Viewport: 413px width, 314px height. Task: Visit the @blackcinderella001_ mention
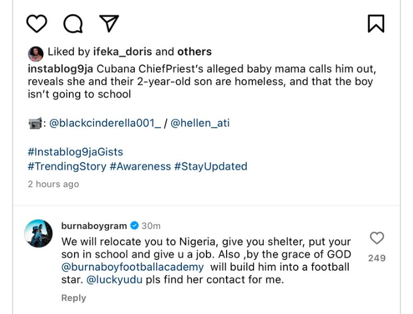[x=105, y=123]
